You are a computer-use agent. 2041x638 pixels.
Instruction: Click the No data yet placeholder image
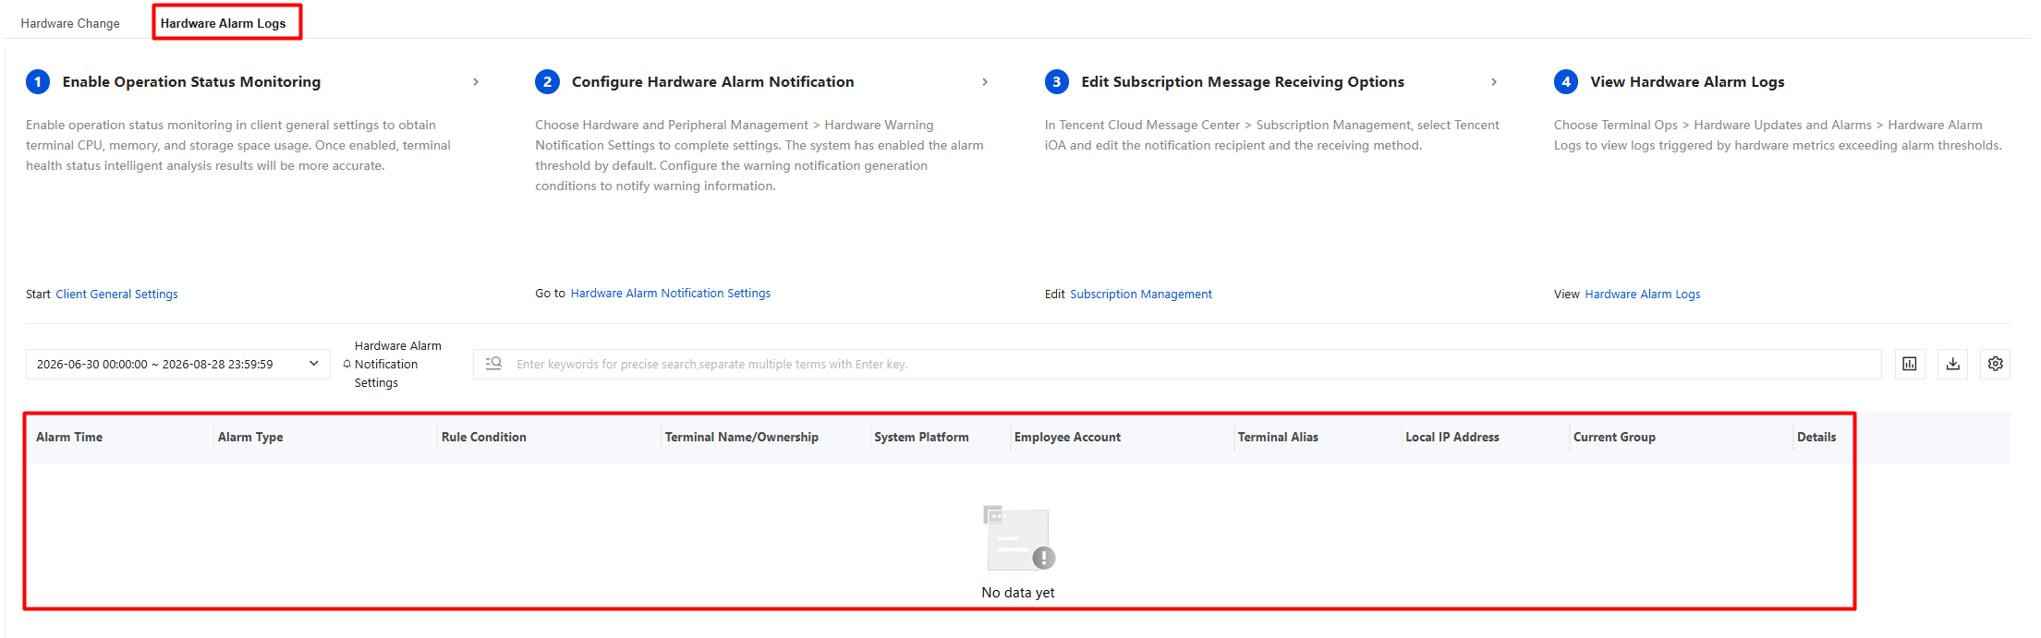[x=1018, y=537]
